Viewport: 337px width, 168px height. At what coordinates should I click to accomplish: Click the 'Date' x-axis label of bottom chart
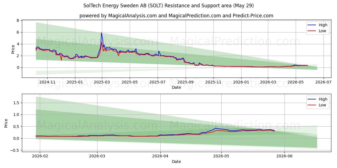176,162
